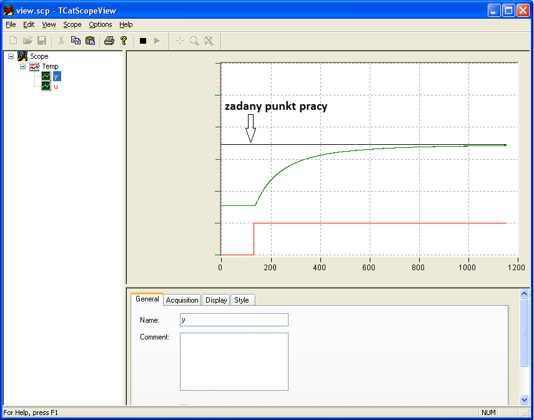Click the NUM indicator in status bar
Screen dimensions: 534x420
[488, 413]
